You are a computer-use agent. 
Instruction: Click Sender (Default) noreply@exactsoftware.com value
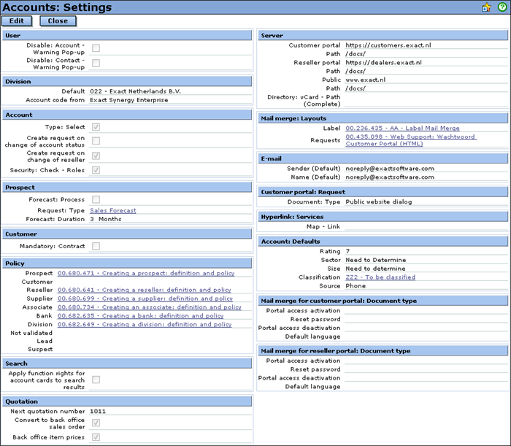tap(390, 169)
